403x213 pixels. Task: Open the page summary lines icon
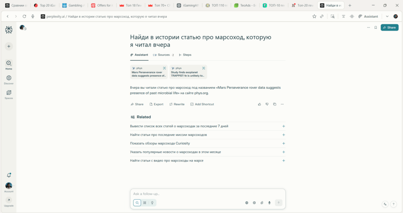pyautogui.click(x=343, y=17)
